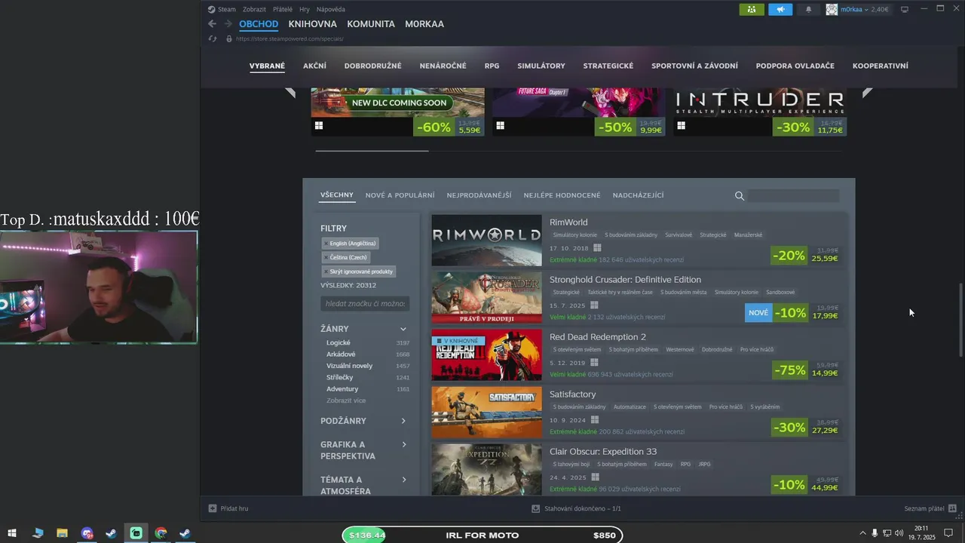
Task: Expand the TÉMATA A ATMOSFÉRA section
Action: tap(403, 480)
